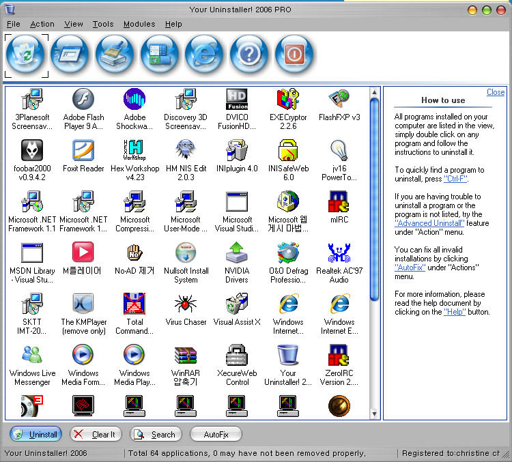Select the WinRAR books icon

tap(186, 355)
